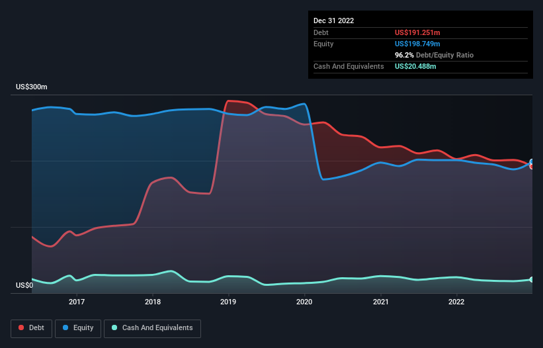Image resolution: width=543 pixels, height=348 pixels.
Task: Click the 2020 x-axis label
Action: point(304,302)
